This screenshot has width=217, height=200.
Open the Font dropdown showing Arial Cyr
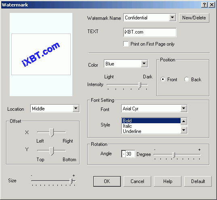(x=184, y=108)
